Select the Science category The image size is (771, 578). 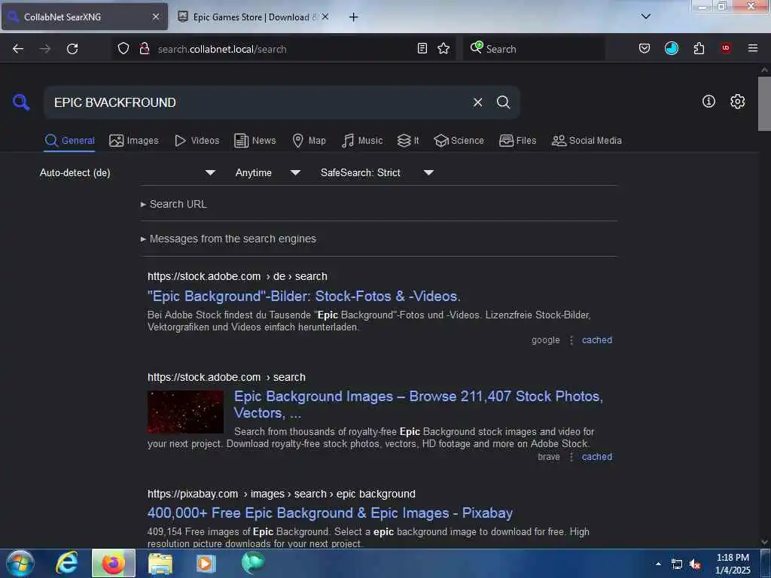[459, 141]
